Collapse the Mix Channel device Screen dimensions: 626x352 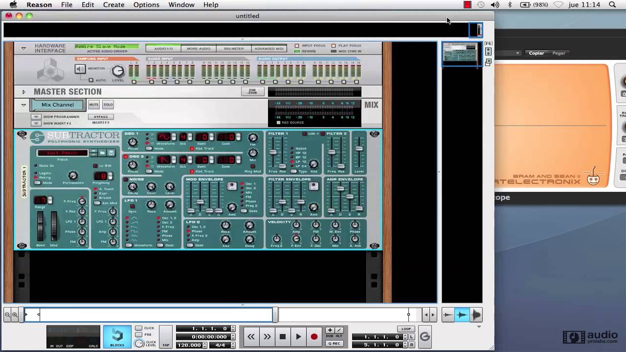tap(23, 105)
